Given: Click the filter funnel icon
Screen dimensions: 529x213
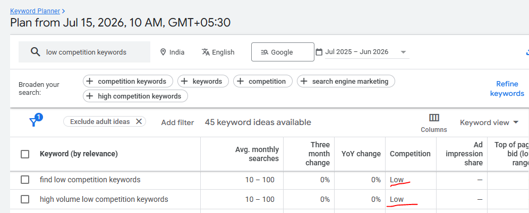Looking at the screenshot, I should tap(33, 122).
